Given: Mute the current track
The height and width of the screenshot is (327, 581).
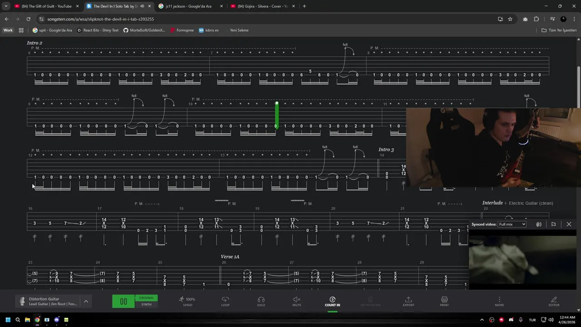Looking at the screenshot, I should 297,302.
